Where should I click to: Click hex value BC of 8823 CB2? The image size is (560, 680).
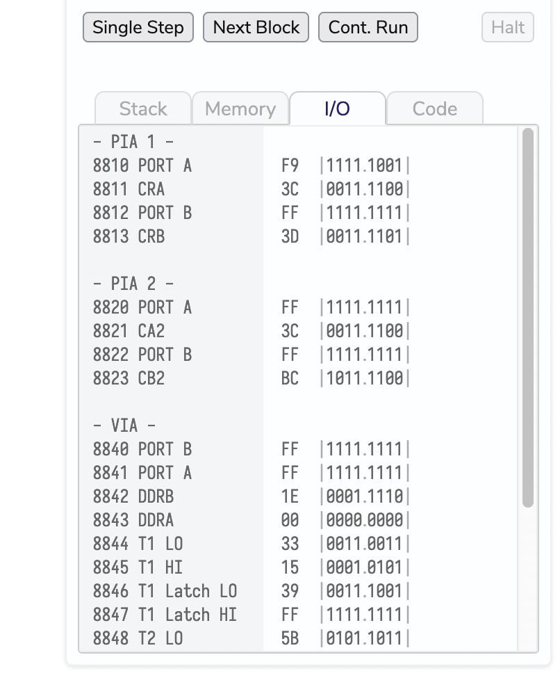[290, 378]
